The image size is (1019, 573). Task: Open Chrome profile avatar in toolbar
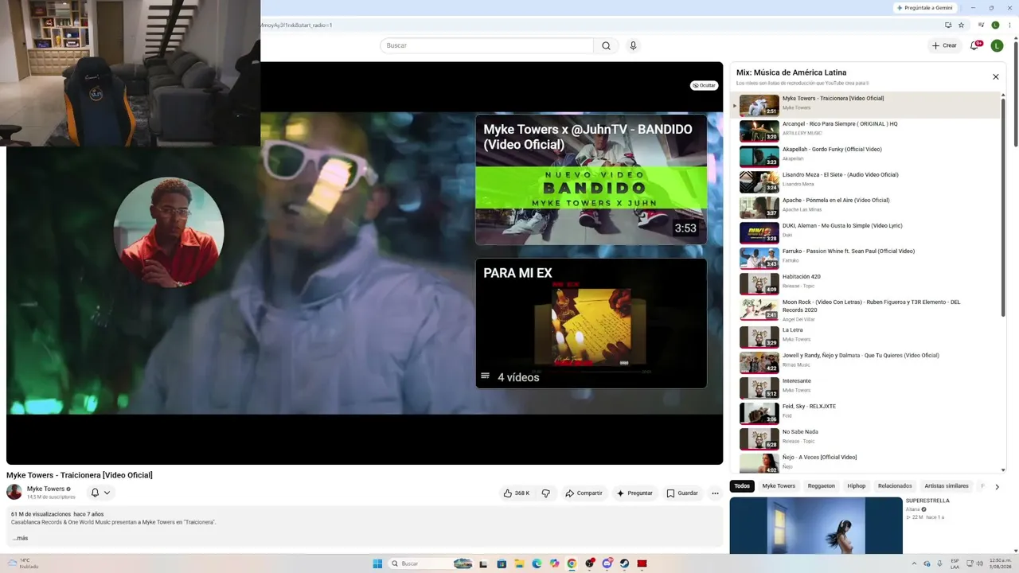pos(995,25)
